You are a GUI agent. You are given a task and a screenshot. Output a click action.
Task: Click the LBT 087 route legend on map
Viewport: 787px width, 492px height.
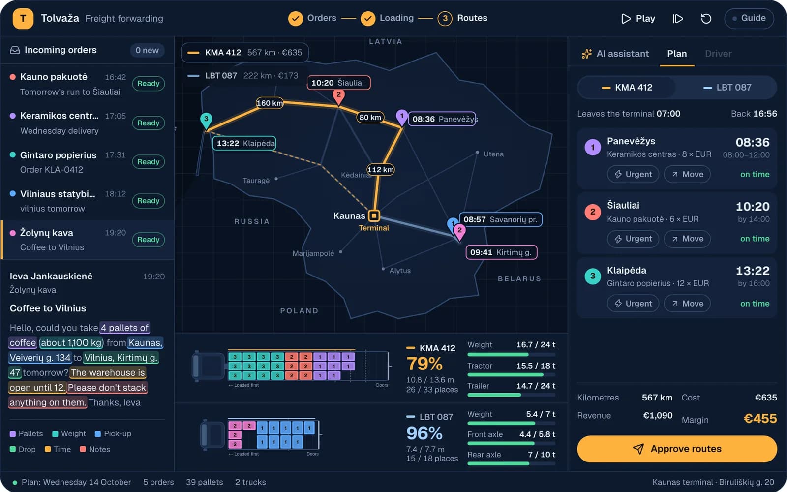(243, 76)
